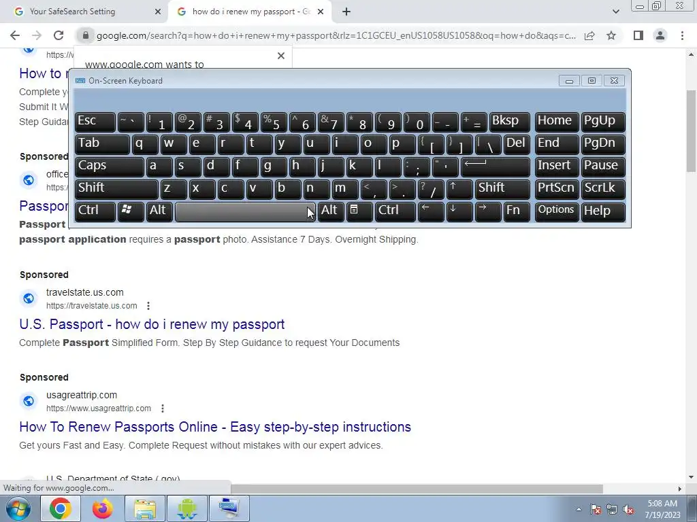This screenshot has width=697, height=522.
Task: Open the taskbar clock showing 5:08 AM
Action: point(662,509)
